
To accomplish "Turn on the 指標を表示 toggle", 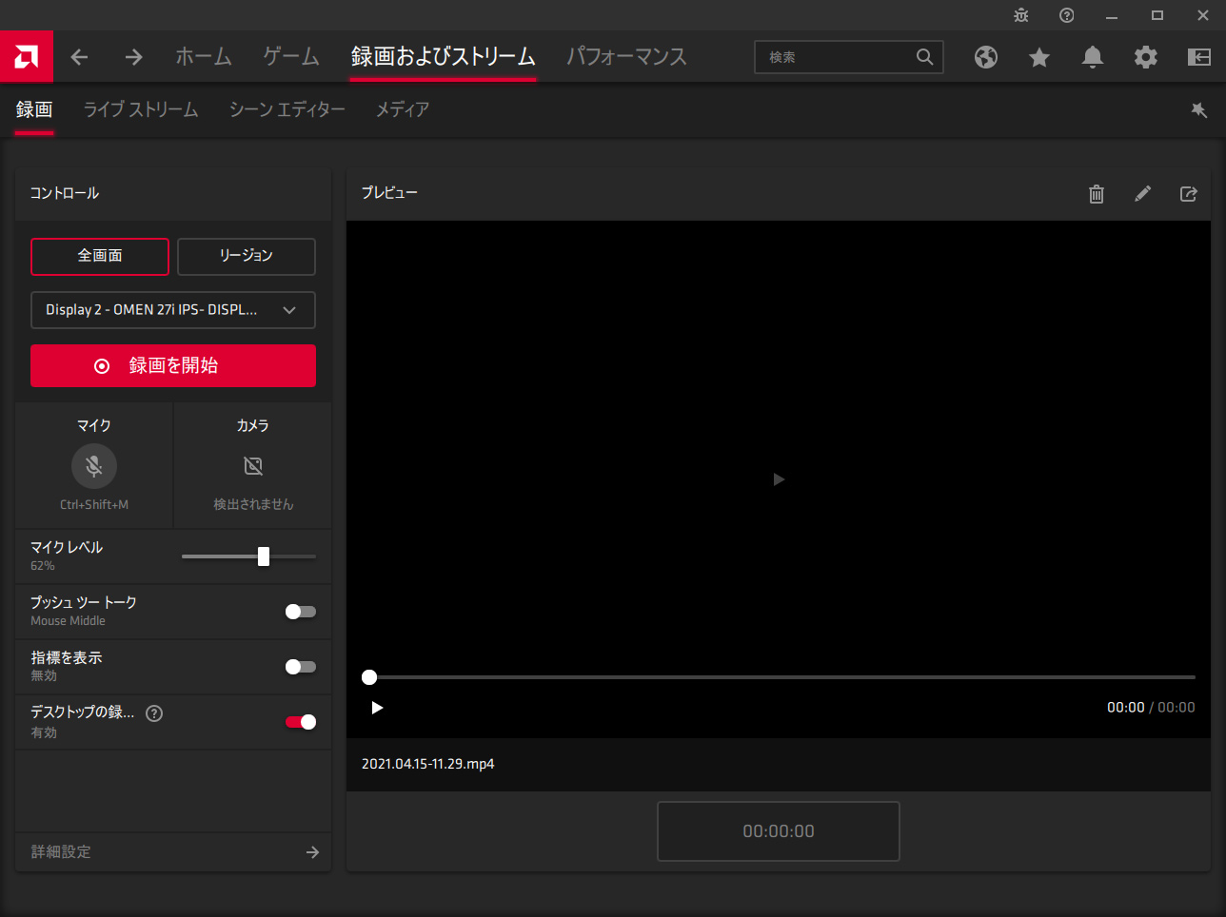I will (x=301, y=667).
